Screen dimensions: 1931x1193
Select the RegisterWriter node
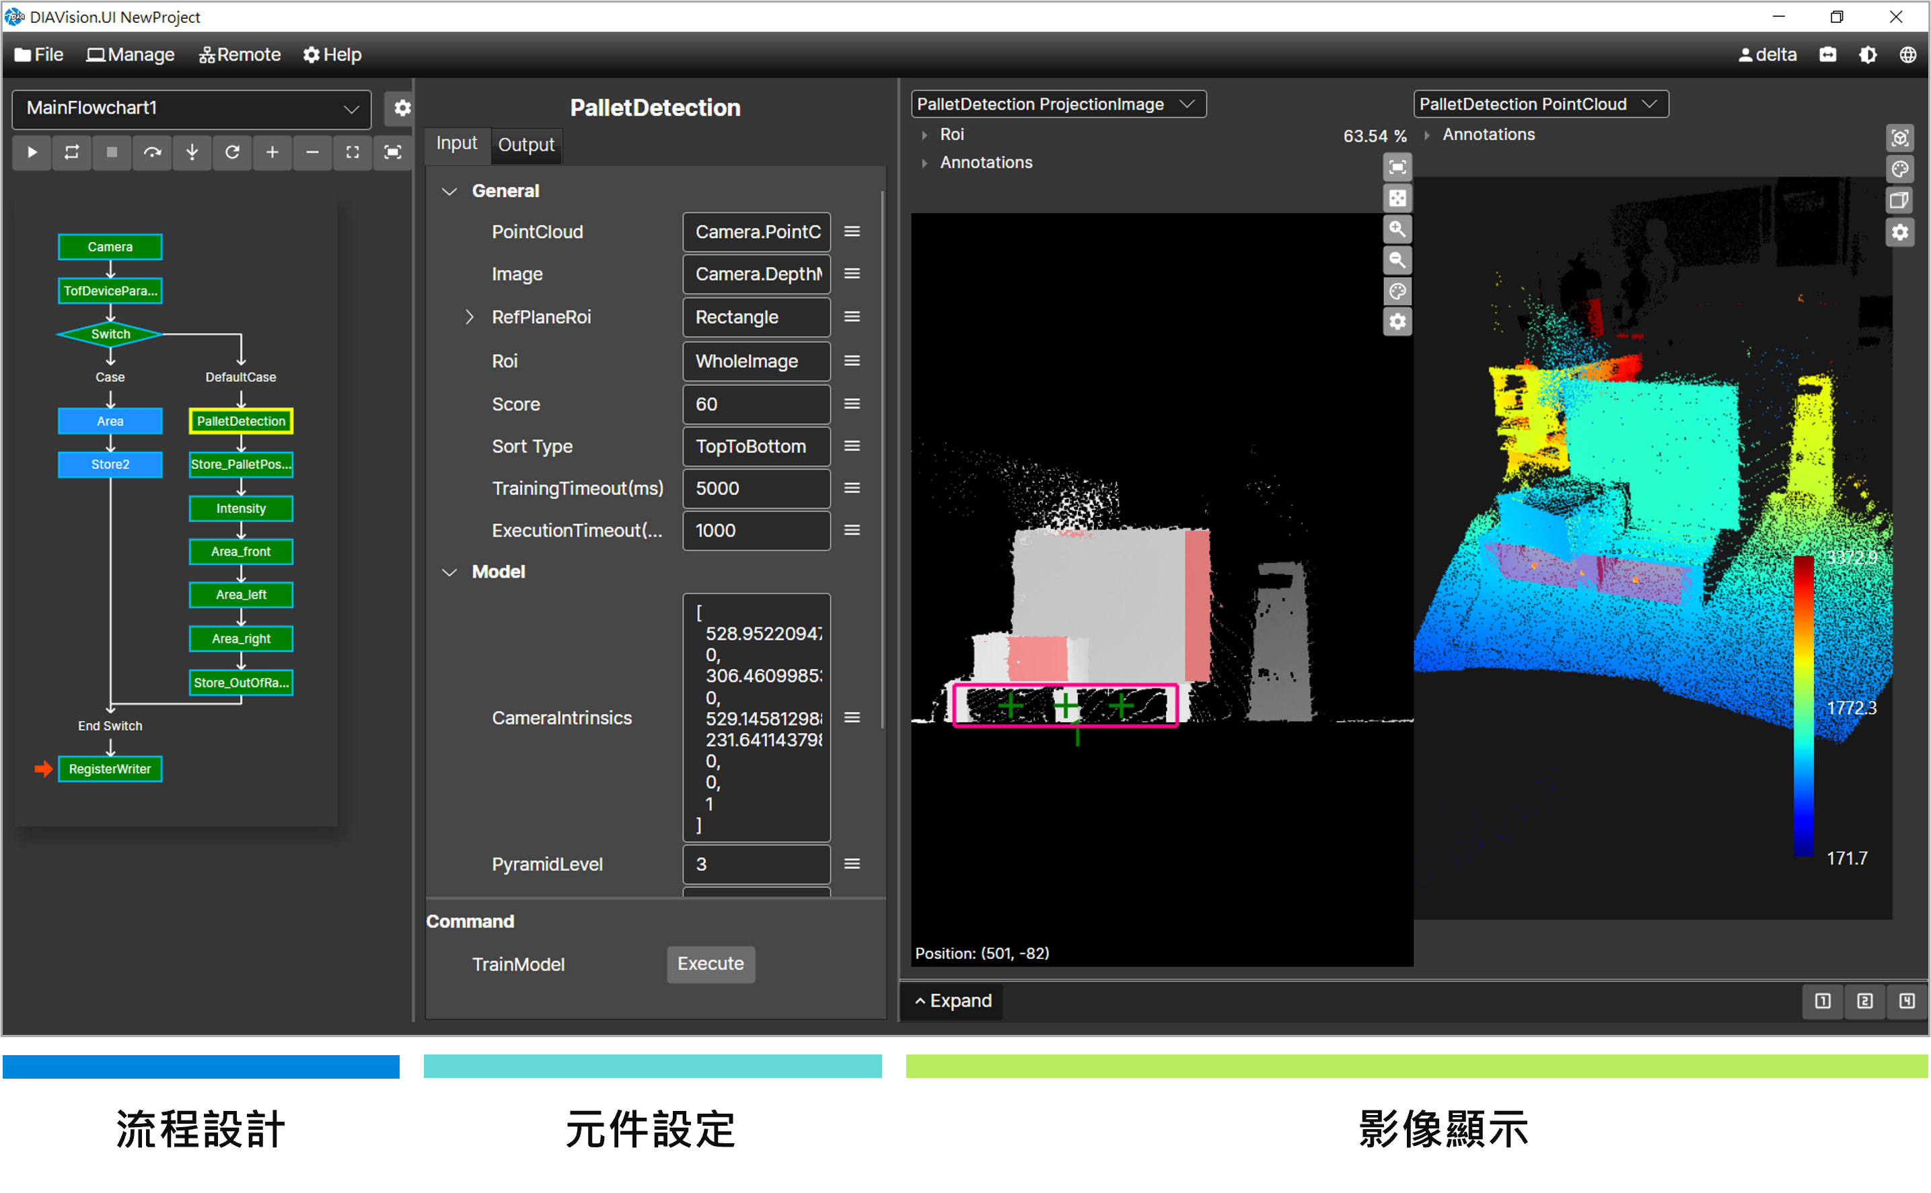[110, 769]
